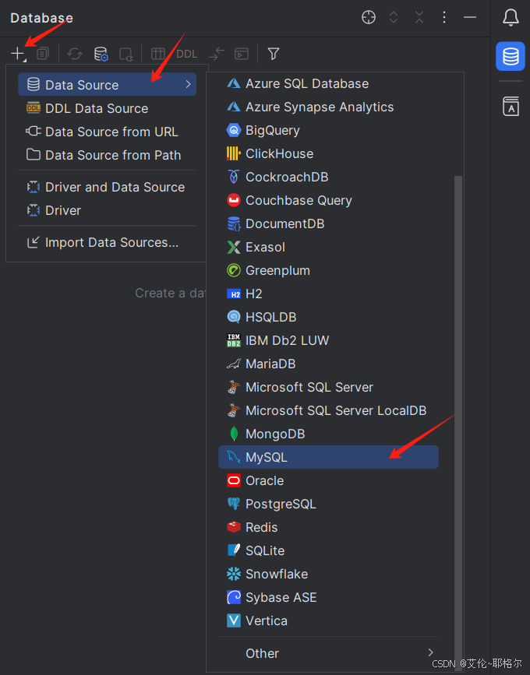Click the filter funnel icon
Image resolution: width=530 pixels, height=675 pixels.
[x=274, y=54]
